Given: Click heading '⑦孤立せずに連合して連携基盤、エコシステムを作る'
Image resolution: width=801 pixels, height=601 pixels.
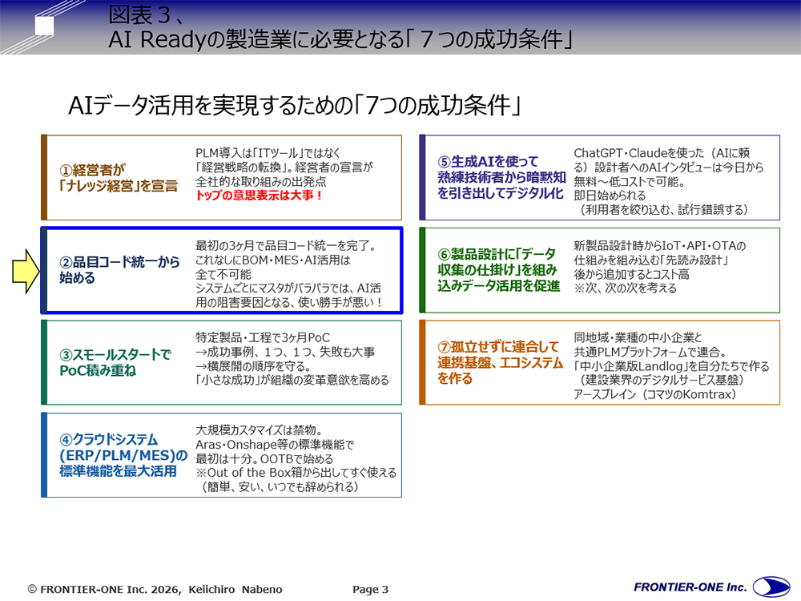Looking at the screenshot, I should click(x=500, y=362).
